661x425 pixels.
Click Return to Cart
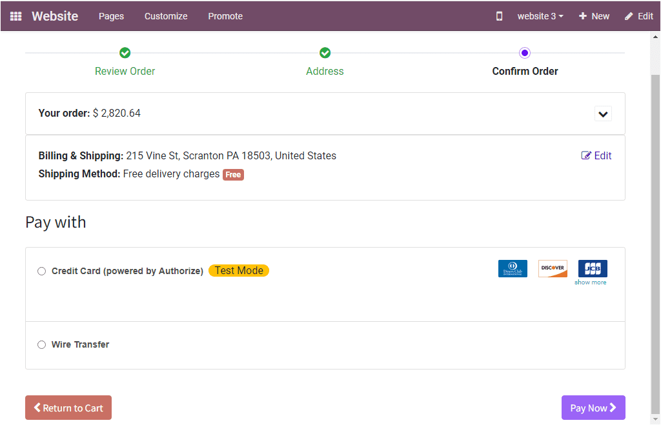(x=68, y=407)
